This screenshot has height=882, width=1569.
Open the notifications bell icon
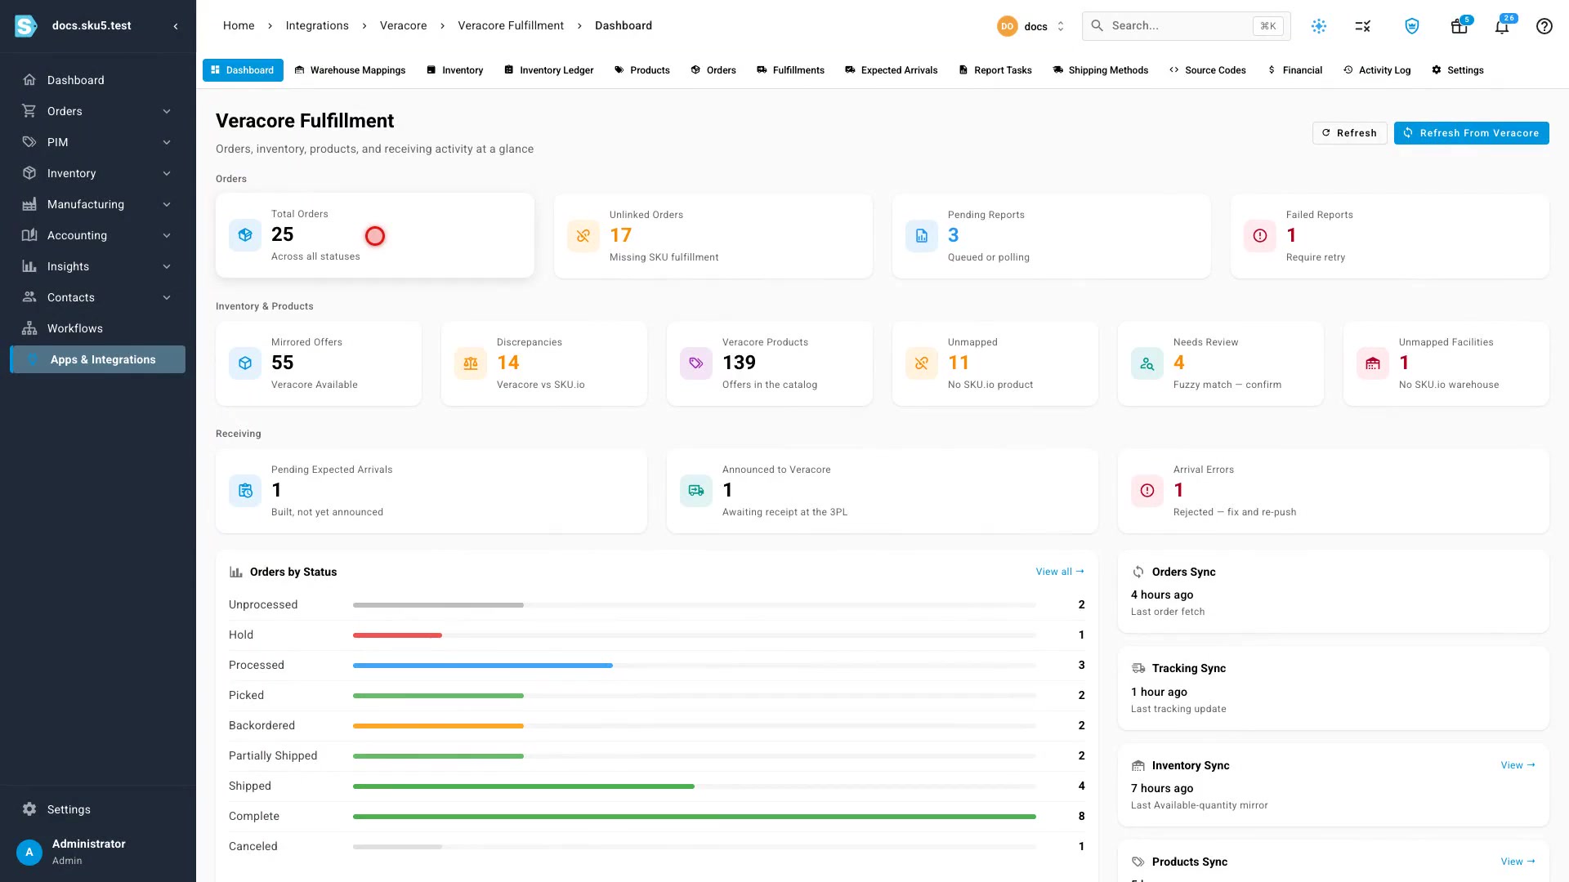click(x=1502, y=26)
